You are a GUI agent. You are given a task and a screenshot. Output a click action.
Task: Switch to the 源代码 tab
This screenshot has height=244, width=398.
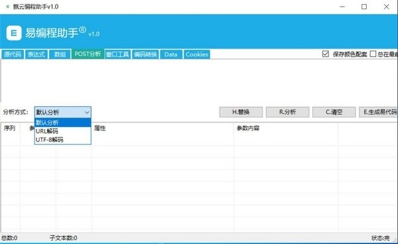coord(13,55)
